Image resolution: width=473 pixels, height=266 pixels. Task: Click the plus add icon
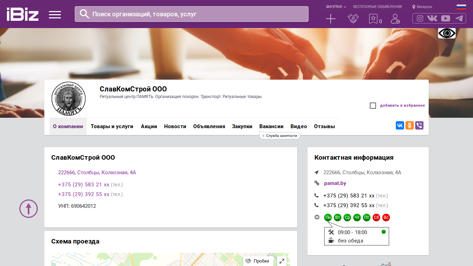pos(331,19)
